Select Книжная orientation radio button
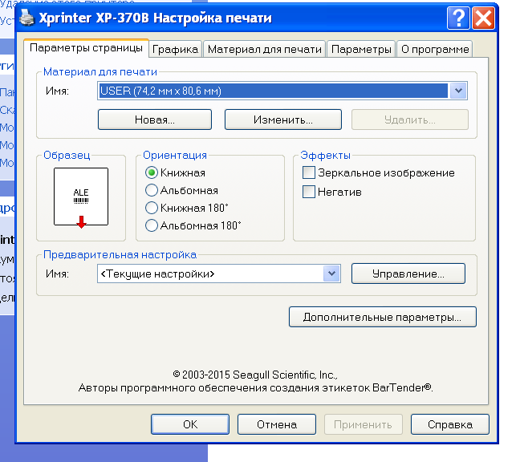Viewport: 516px width, 462px height. coord(151,172)
